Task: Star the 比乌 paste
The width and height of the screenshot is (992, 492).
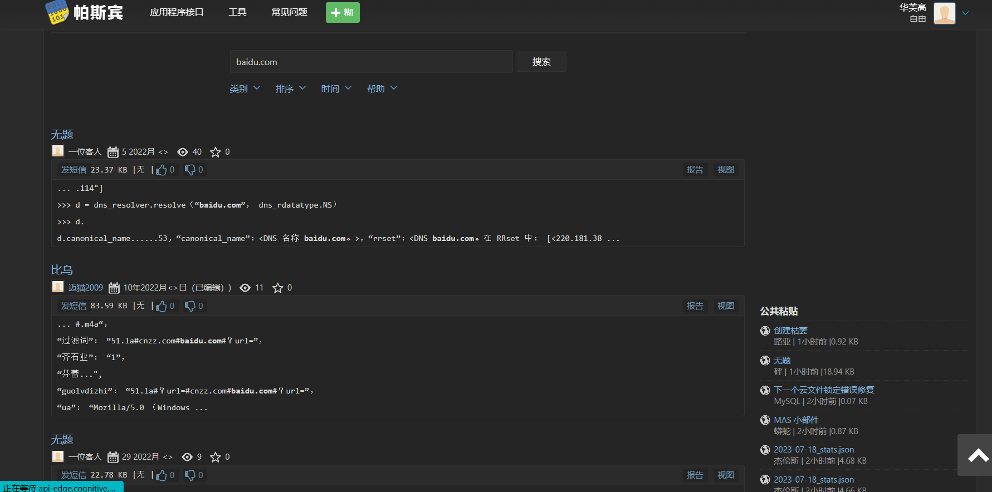Action: 278,288
